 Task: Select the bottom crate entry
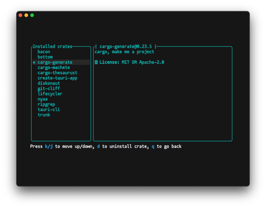click(45, 57)
